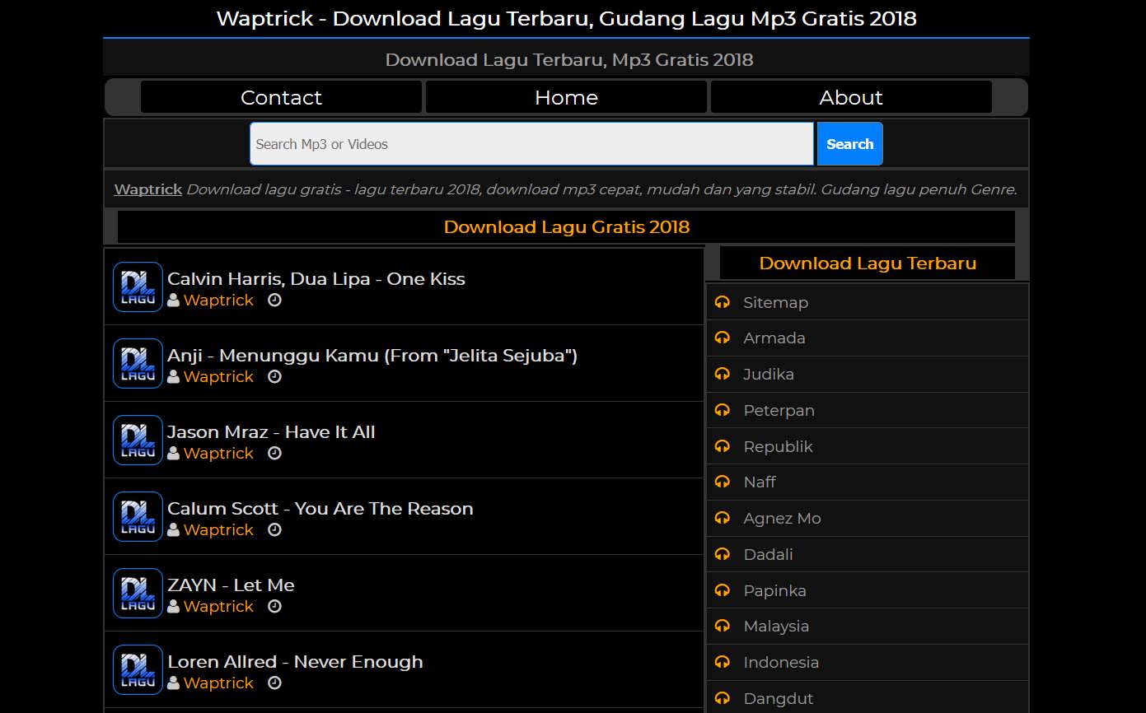1146x713 pixels.
Task: Click the user icon under ZAYN - Let Me
Action: 173,607
